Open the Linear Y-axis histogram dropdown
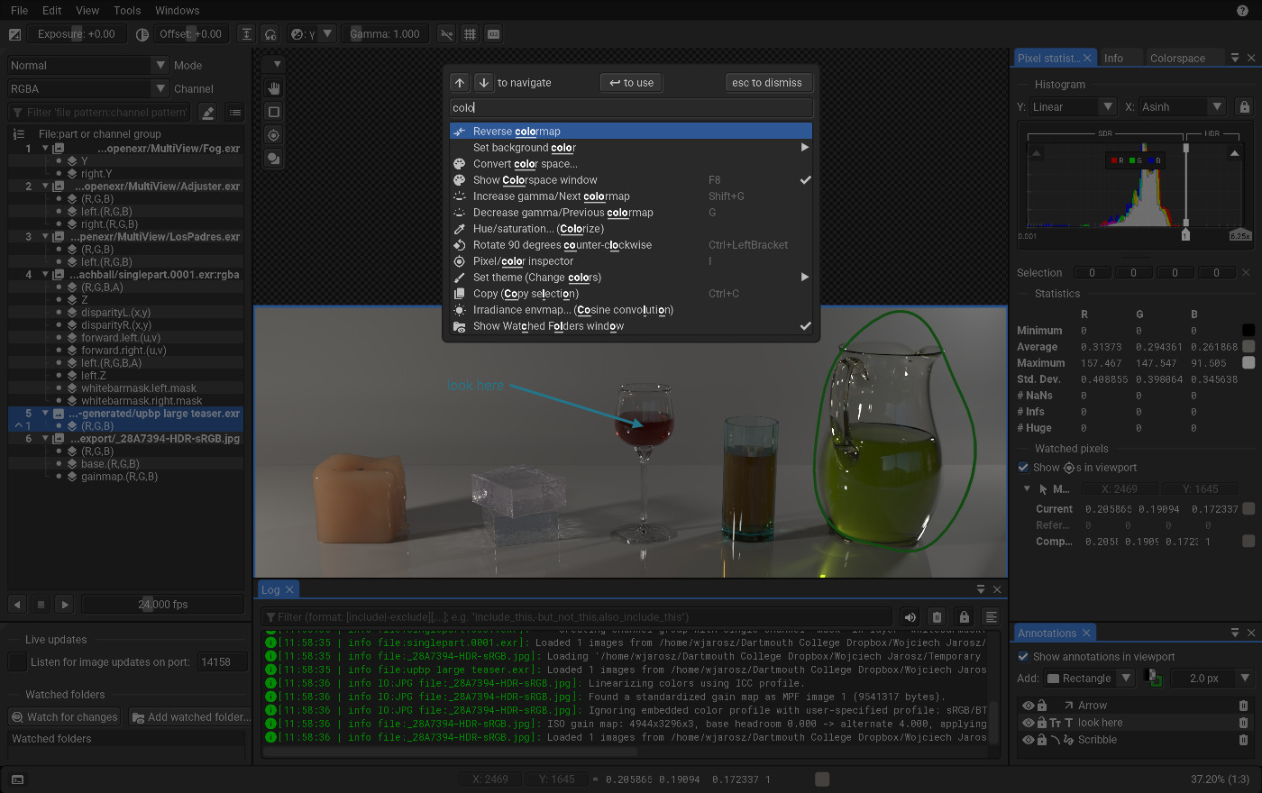This screenshot has height=793, width=1262. pyautogui.click(x=1073, y=107)
